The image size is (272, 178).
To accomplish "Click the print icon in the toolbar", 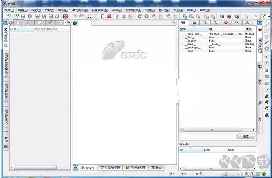I will click(23, 16).
